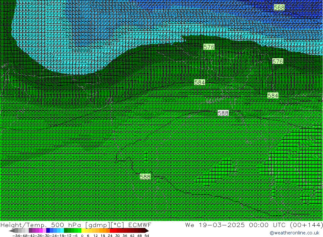Click the '[gdmp]' unit text
Screen dimensions: 323x237
[98, 225]
